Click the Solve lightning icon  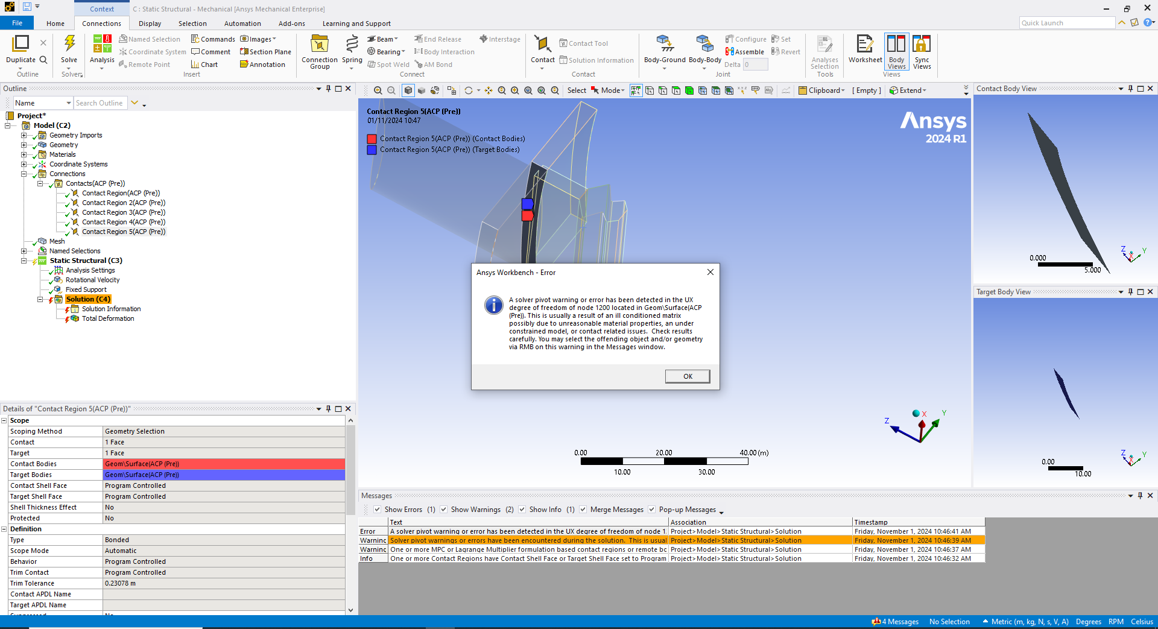tap(69, 43)
